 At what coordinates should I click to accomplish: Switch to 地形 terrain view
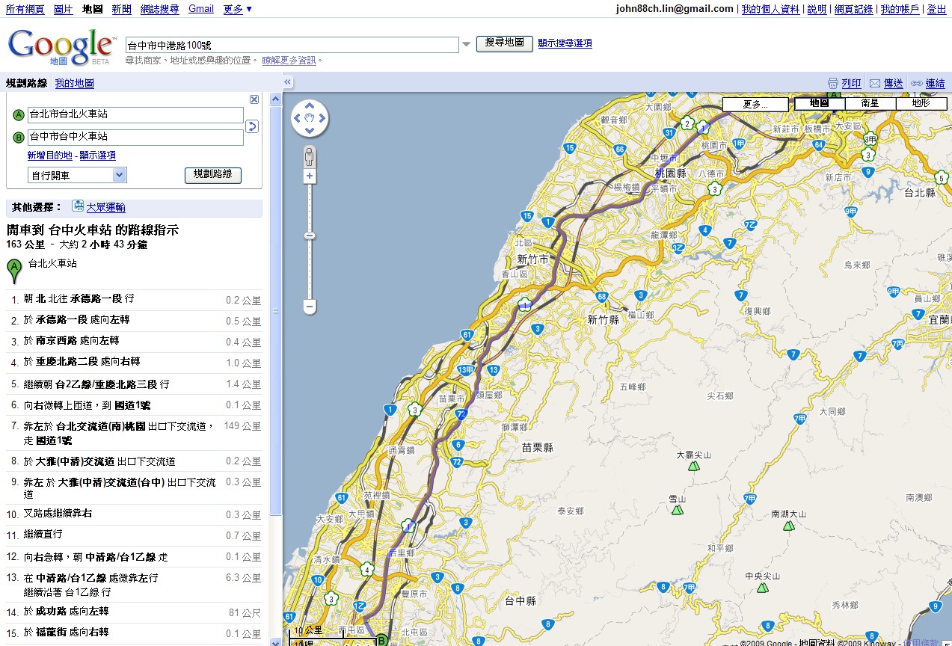[x=921, y=103]
